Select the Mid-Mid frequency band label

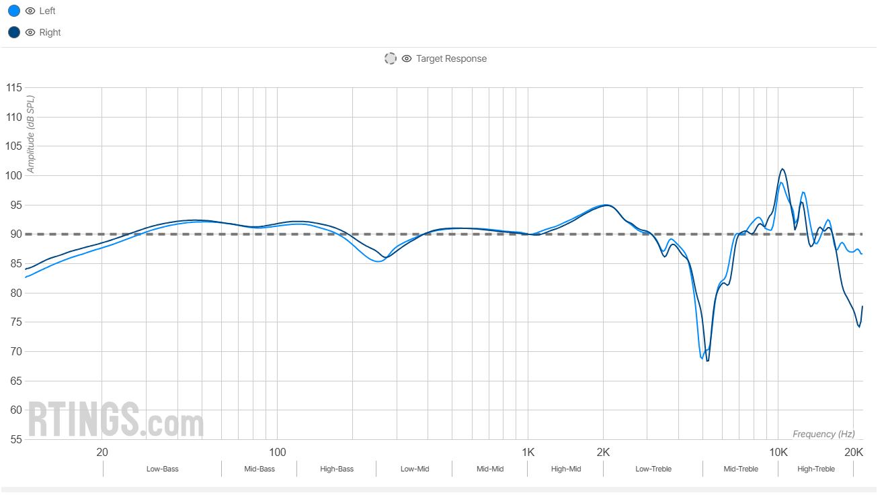coord(490,469)
